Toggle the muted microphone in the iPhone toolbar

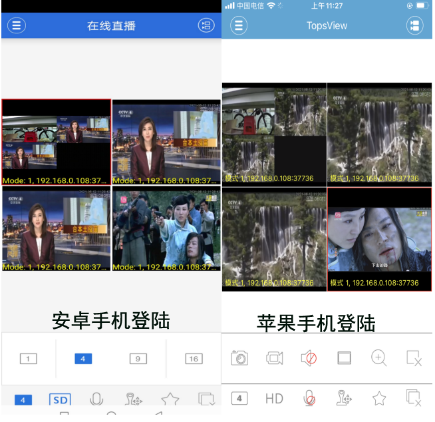click(309, 398)
